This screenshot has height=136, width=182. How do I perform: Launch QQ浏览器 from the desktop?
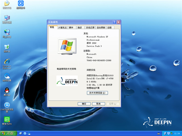point(7,77)
